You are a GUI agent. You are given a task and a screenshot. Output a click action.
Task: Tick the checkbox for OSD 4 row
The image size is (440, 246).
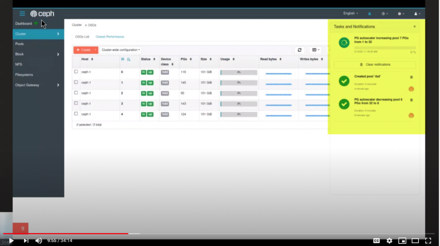76,114
